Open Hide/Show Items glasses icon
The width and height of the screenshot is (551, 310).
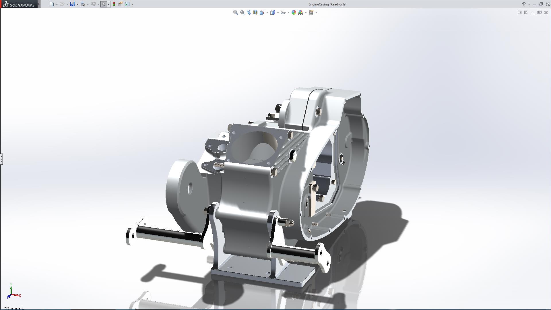283,12
